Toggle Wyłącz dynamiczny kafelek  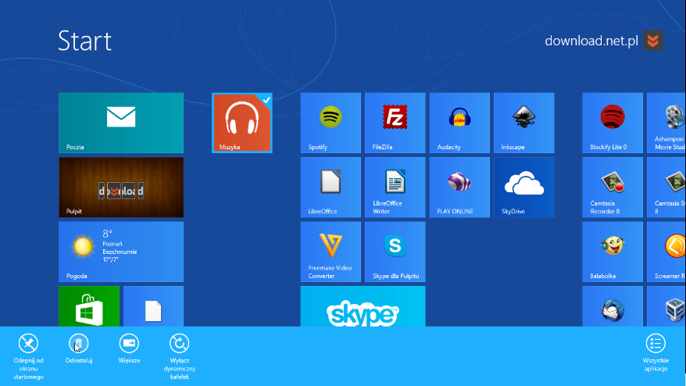(180, 356)
